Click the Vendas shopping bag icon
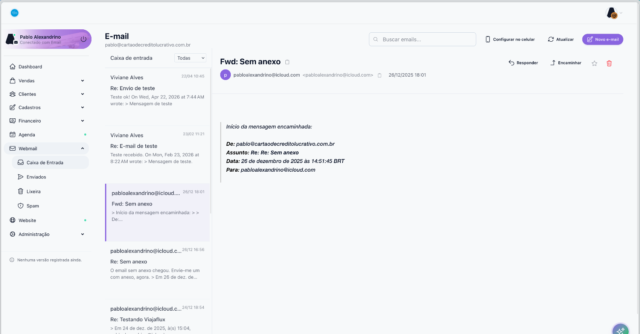 [12, 80]
